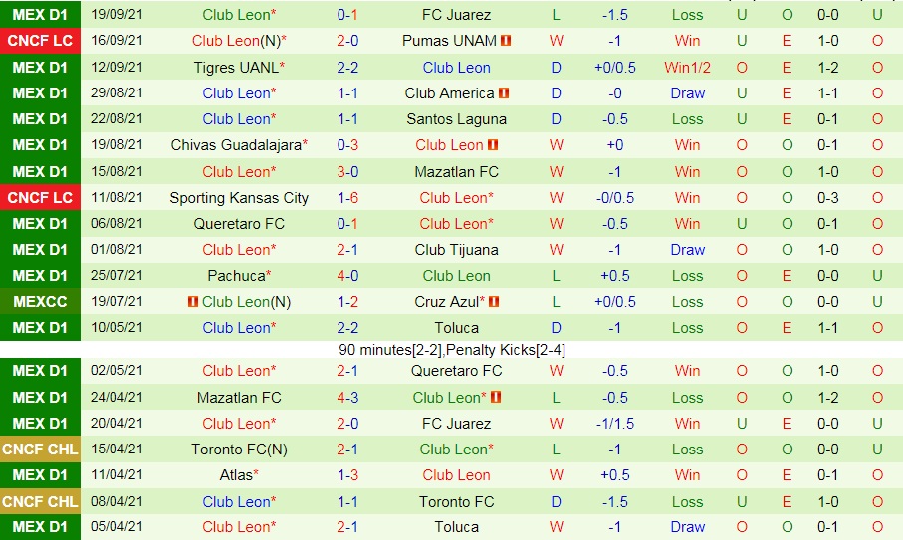
Task: Open the 4-0 score from 25/07/21
Action: click(x=347, y=276)
